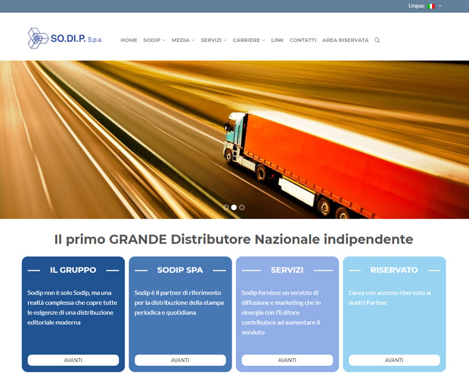This screenshot has width=469, height=378.
Task: Expand the Lingua dropdown arrow
Action: [x=441, y=6]
